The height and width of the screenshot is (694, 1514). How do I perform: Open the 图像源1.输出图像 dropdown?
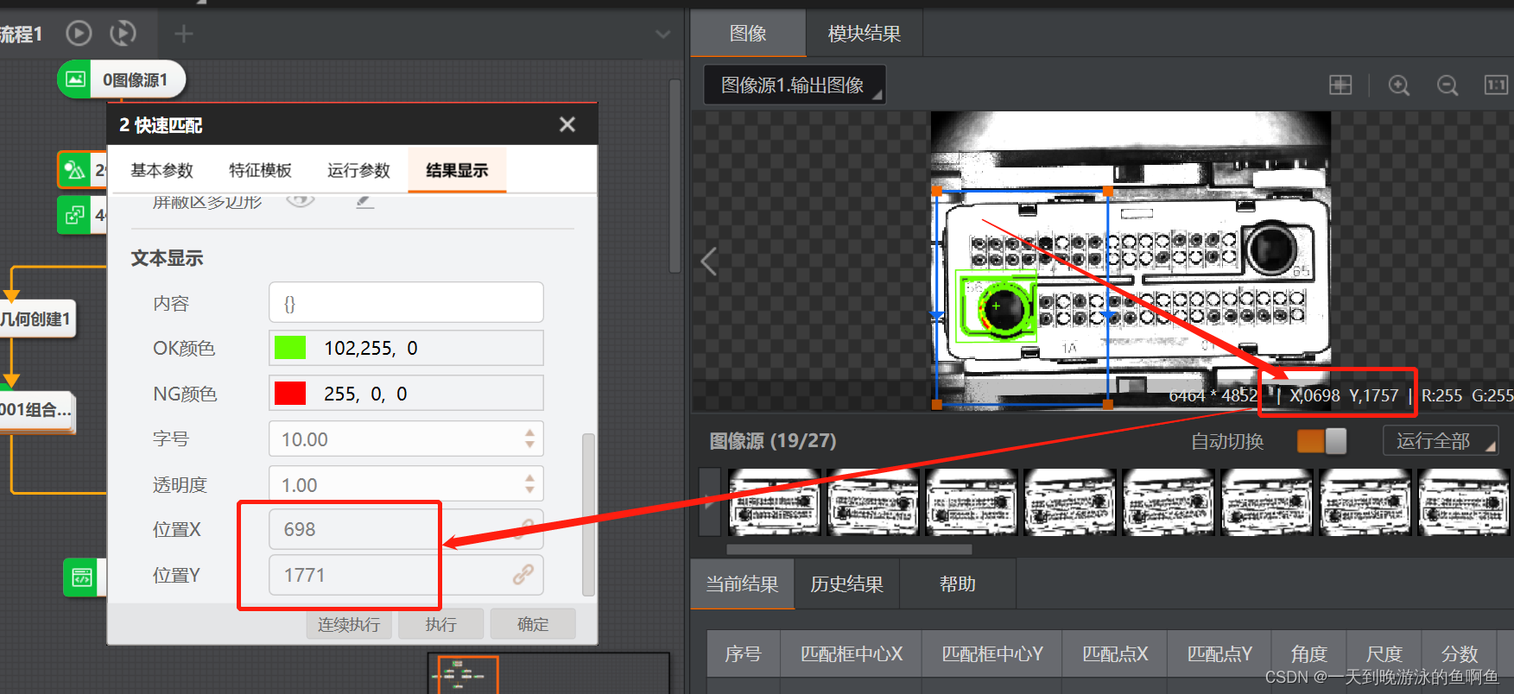[795, 85]
